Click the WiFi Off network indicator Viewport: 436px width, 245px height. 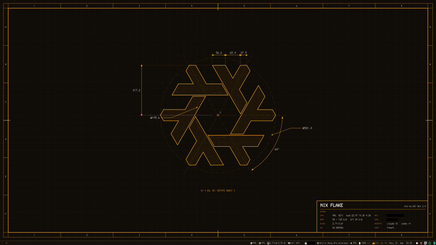(294, 243)
